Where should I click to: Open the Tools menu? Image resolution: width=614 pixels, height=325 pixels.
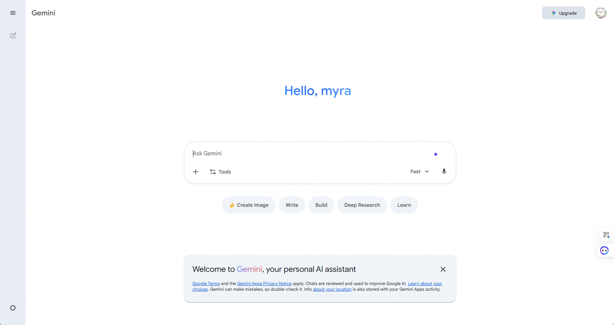coord(220,172)
